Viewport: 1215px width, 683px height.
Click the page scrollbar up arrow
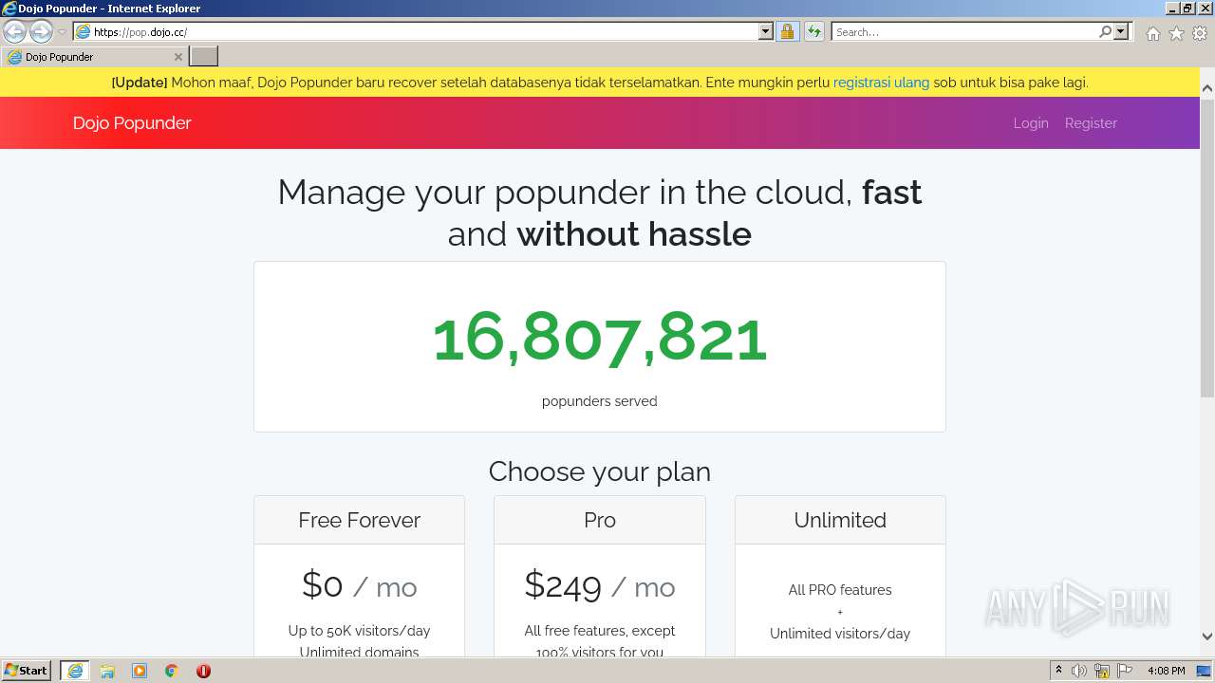[1207, 89]
